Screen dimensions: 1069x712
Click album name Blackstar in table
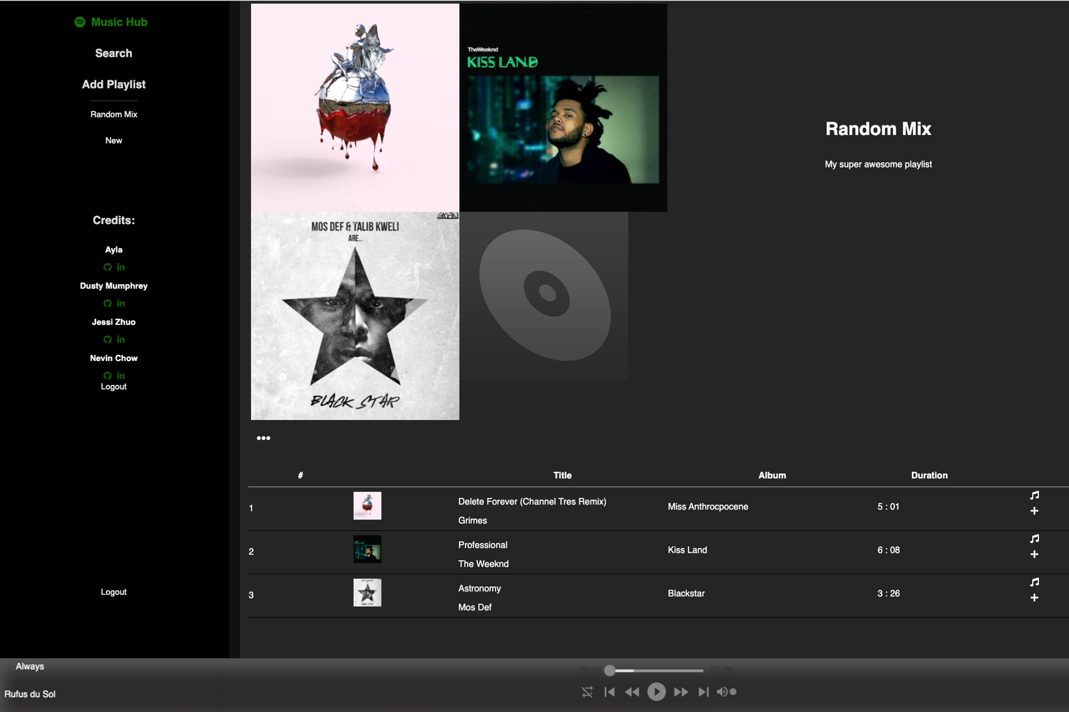tap(686, 594)
